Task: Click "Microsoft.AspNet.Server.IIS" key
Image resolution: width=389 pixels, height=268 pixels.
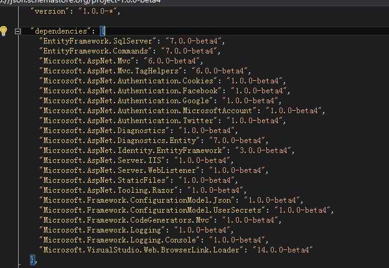Action: coord(102,160)
